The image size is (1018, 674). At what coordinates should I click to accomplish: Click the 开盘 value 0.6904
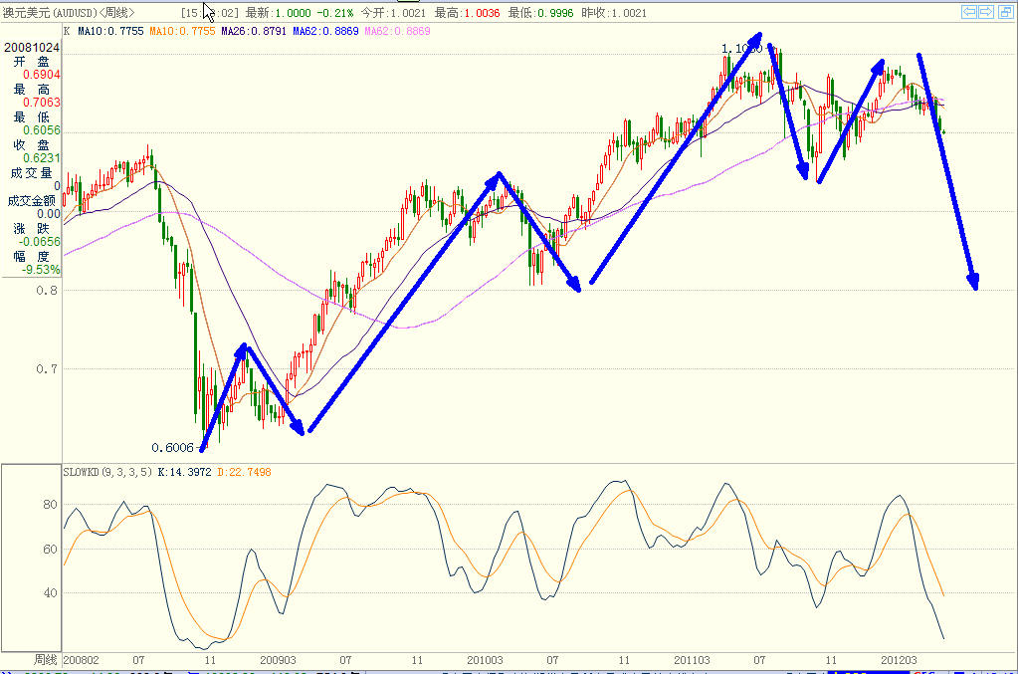(42, 75)
